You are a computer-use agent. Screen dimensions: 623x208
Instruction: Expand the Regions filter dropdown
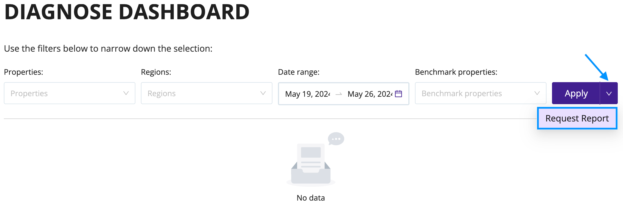(207, 93)
